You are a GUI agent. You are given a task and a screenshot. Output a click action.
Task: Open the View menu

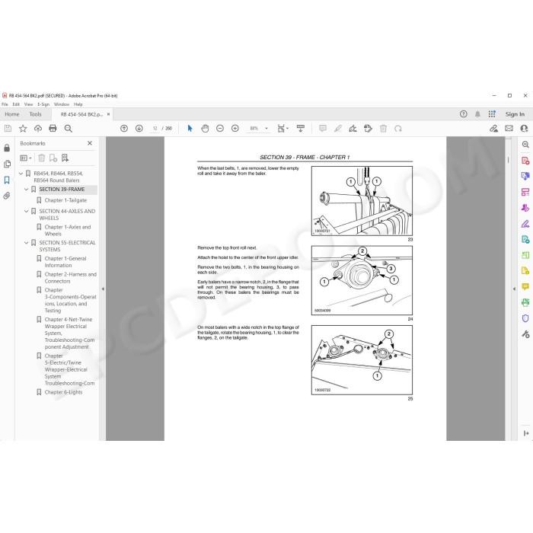pos(29,104)
